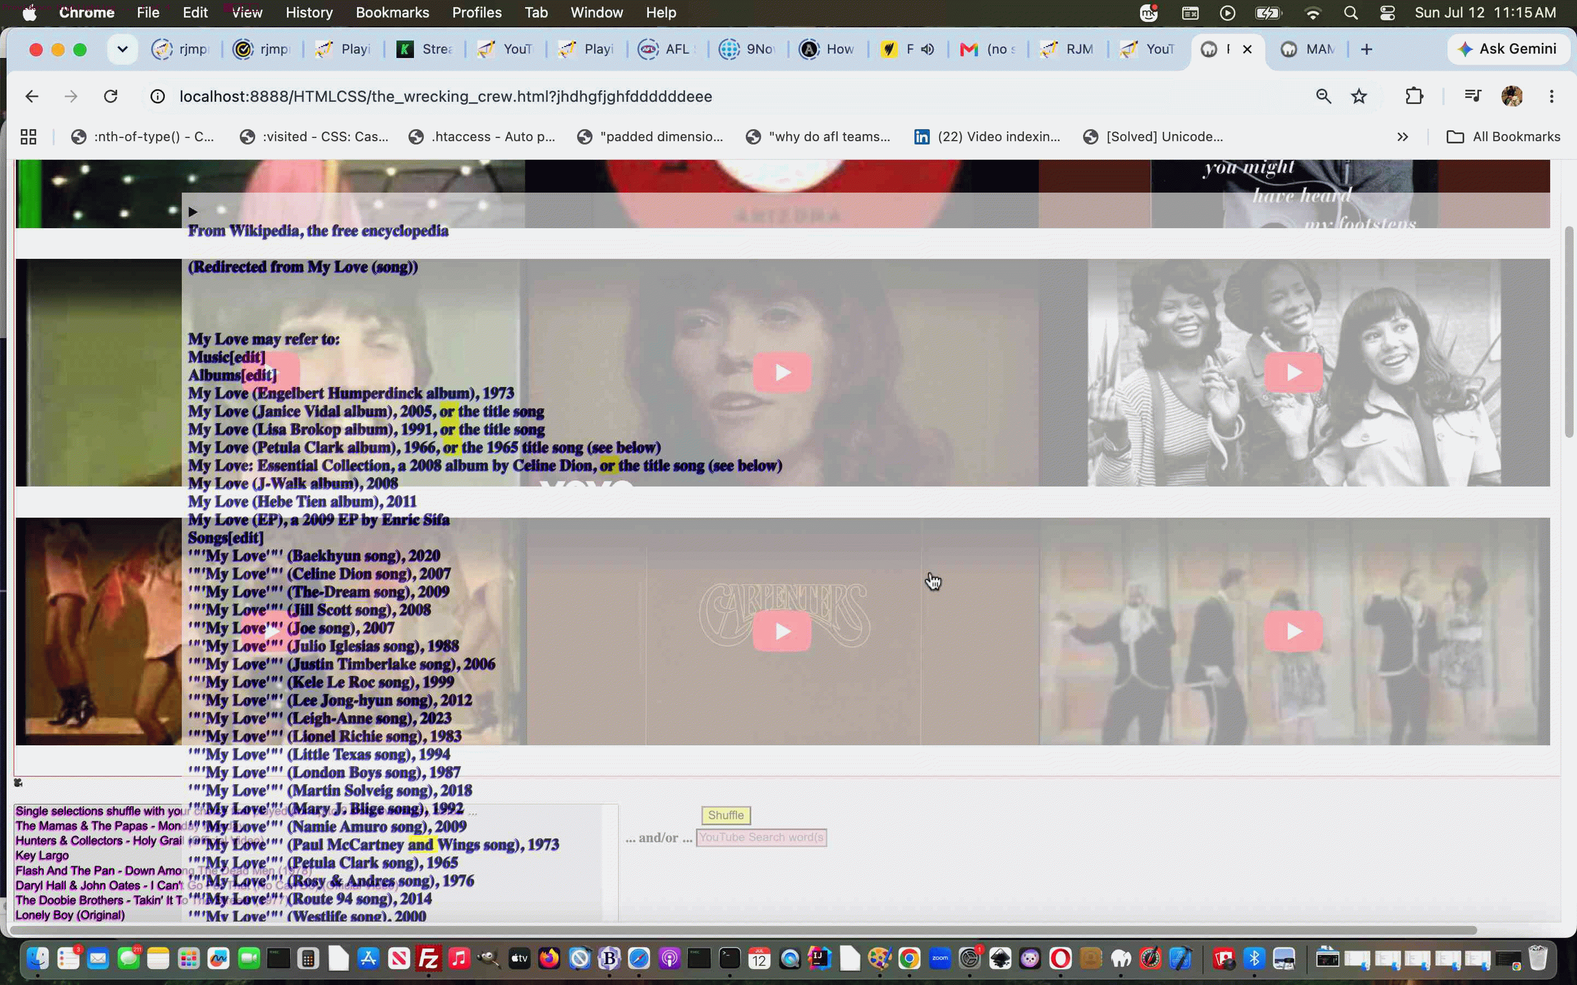
Task: Open macOS Control Center
Action: click(x=1388, y=13)
